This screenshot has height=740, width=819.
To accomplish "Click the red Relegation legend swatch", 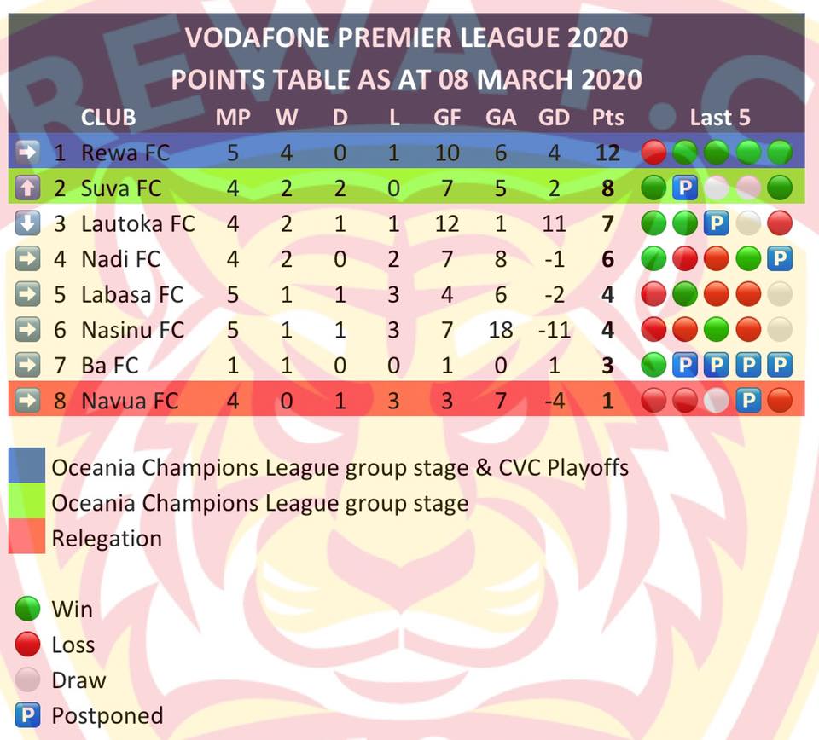I will pos(26,536).
